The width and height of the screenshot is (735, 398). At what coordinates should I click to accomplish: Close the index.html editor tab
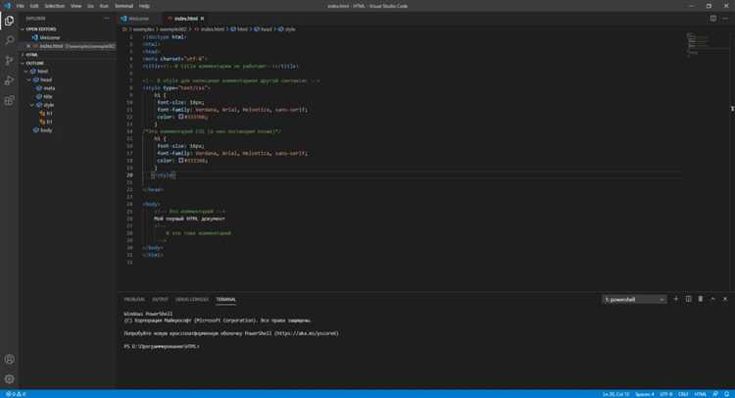coord(203,19)
